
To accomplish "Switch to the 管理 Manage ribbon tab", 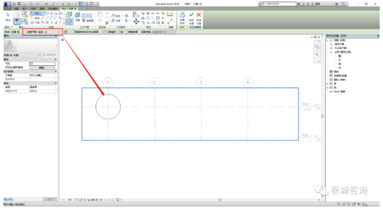I will pyautogui.click(x=42, y=8).
